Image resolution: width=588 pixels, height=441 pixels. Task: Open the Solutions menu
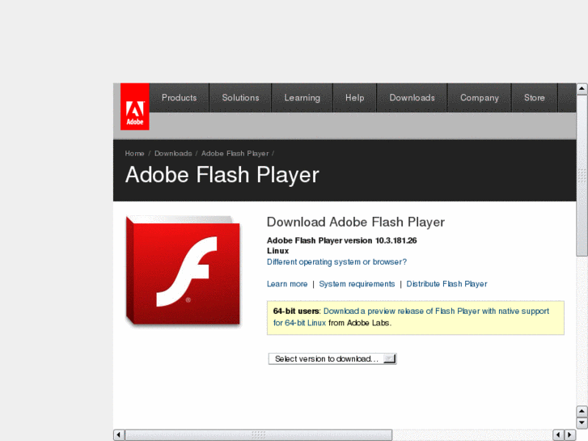pyautogui.click(x=240, y=98)
